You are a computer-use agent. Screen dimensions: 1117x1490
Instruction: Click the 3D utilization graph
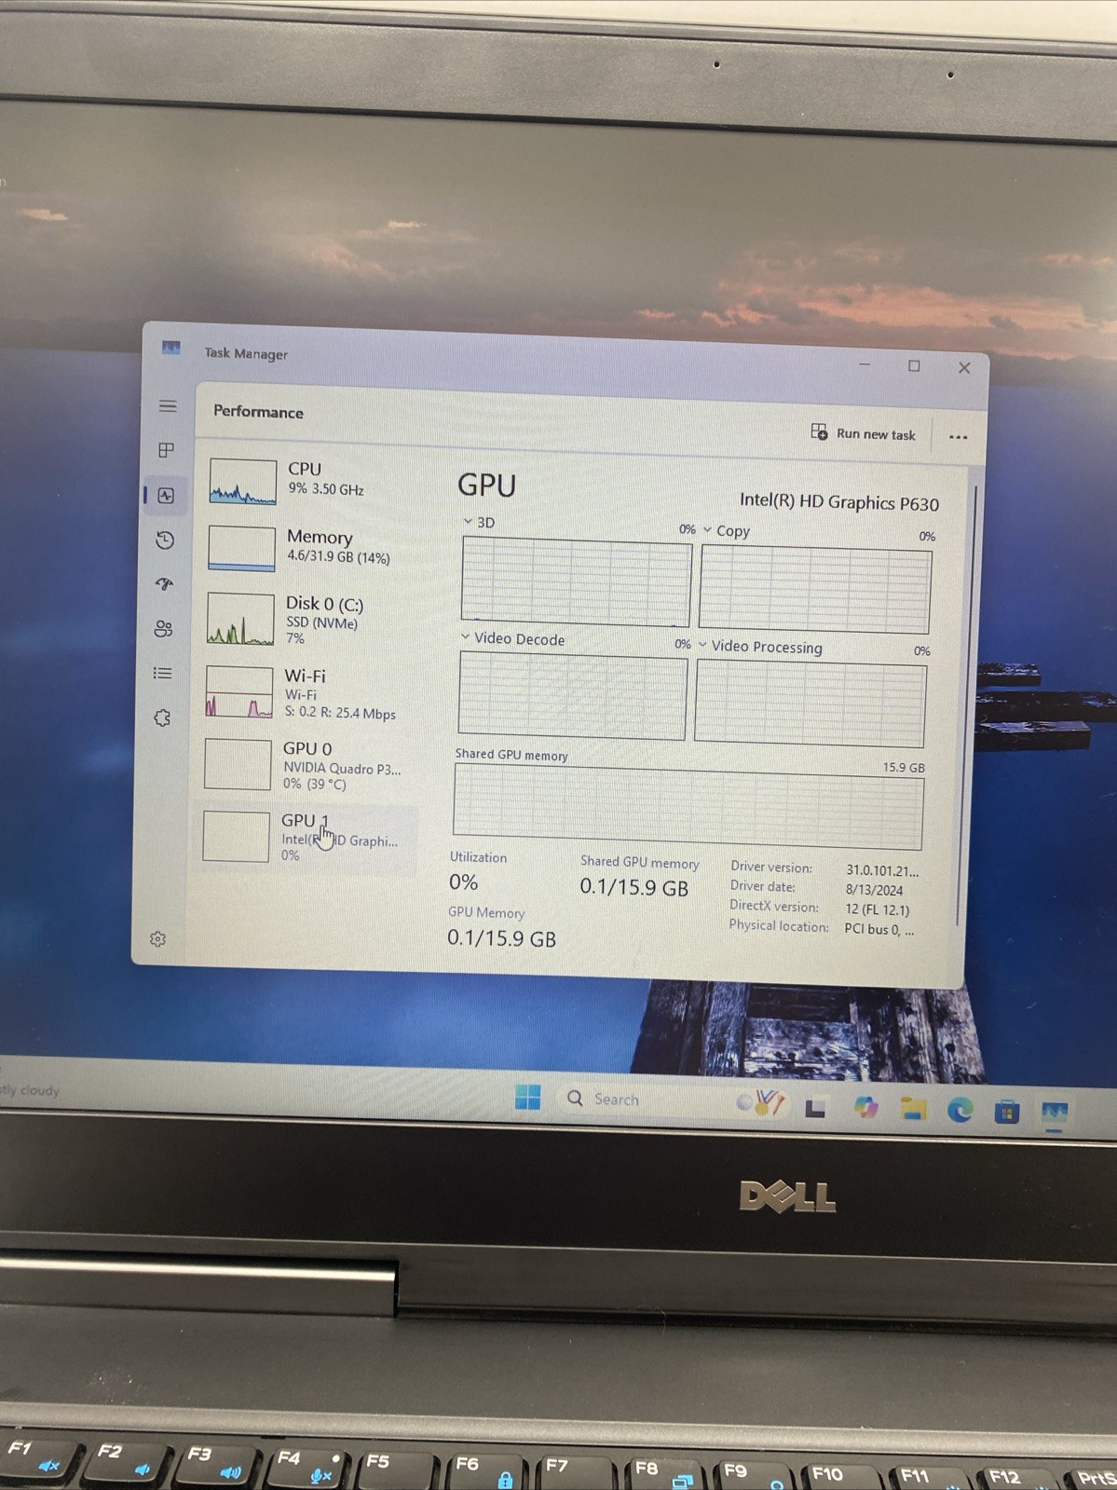click(x=576, y=582)
